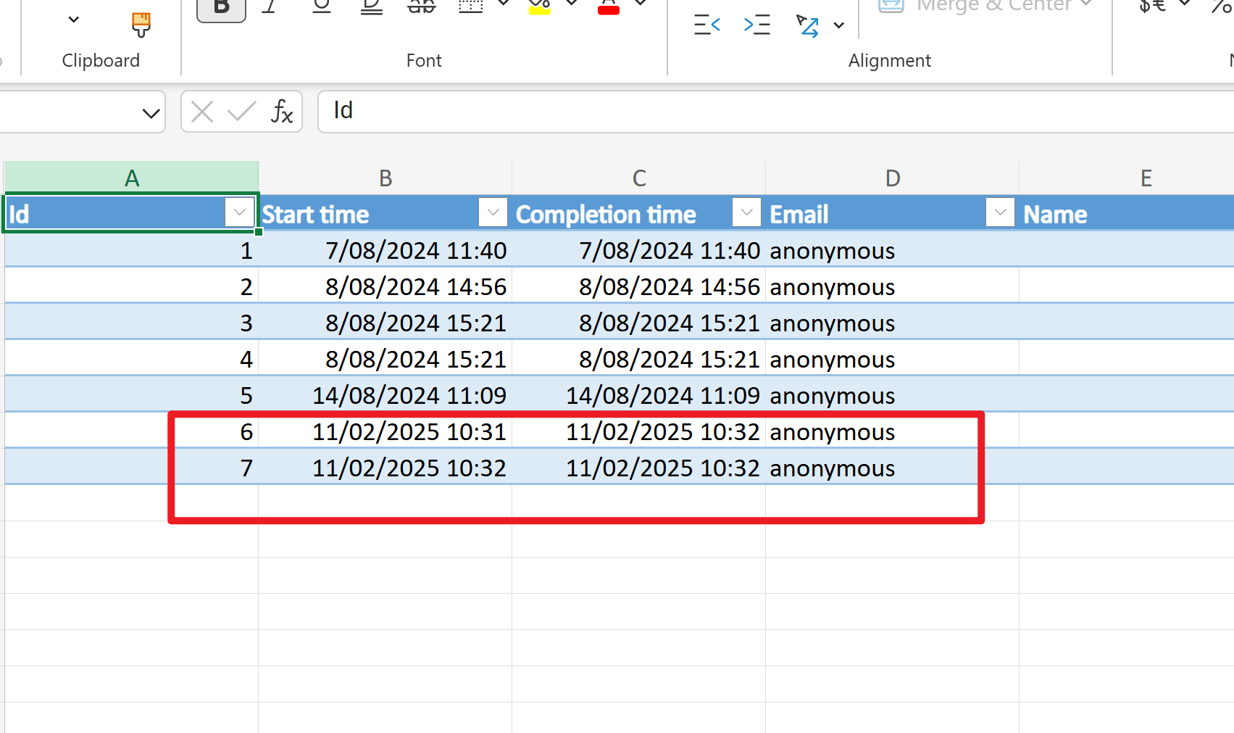This screenshot has height=733, width=1234.
Task: Open the Orientation dropdown arrow
Action: click(x=839, y=25)
